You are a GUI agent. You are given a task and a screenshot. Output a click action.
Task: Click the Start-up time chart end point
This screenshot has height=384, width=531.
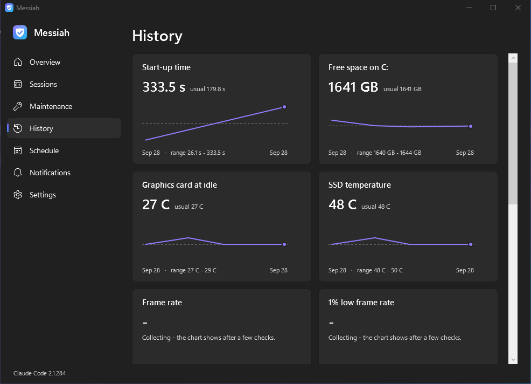(284, 107)
